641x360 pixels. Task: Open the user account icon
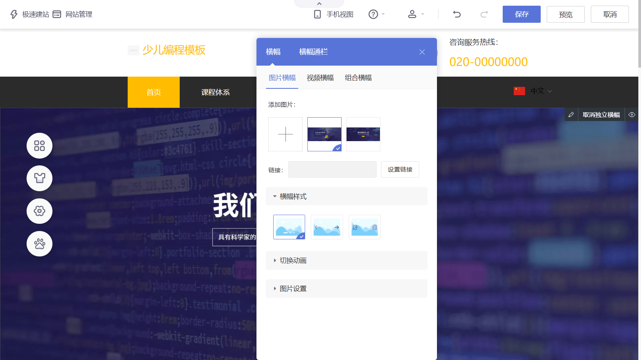[412, 14]
